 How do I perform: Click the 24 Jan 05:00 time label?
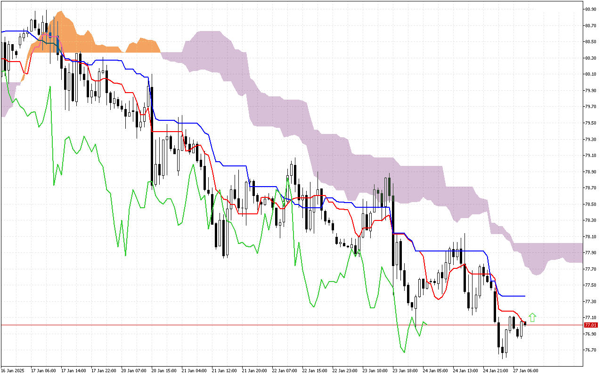435,370
